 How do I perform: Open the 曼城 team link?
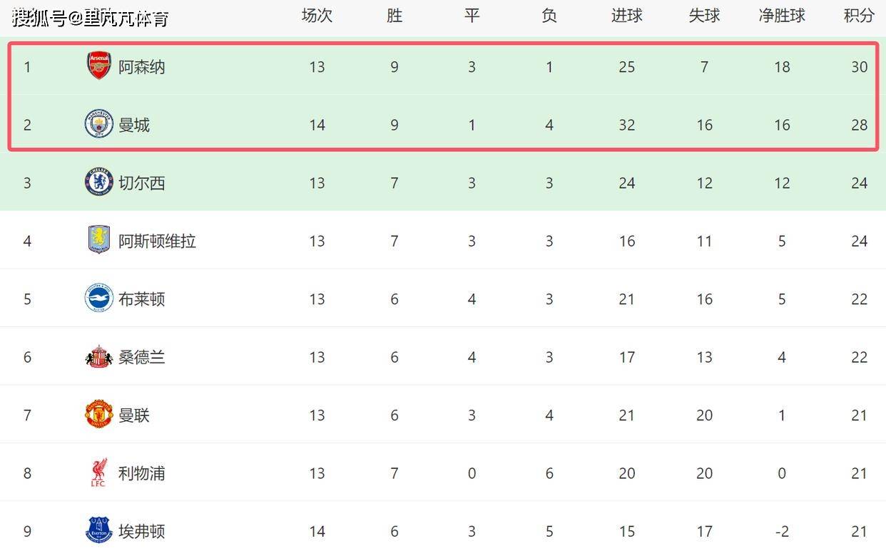[x=134, y=125]
